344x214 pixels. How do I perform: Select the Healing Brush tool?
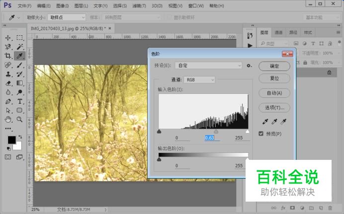point(8,65)
